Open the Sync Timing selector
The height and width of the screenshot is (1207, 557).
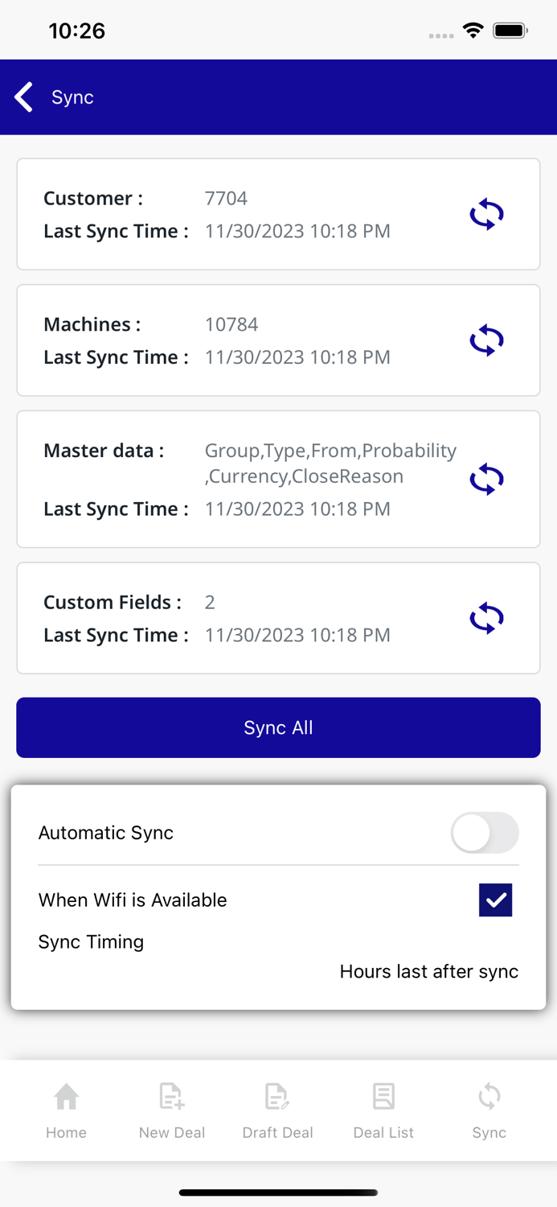91,941
